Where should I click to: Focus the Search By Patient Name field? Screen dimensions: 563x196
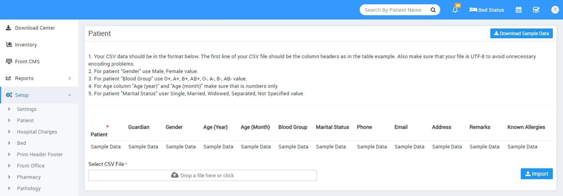(395, 10)
